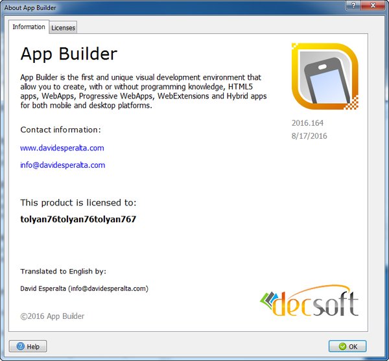
Task: Switch to the Licenses tab
Action: (63, 27)
